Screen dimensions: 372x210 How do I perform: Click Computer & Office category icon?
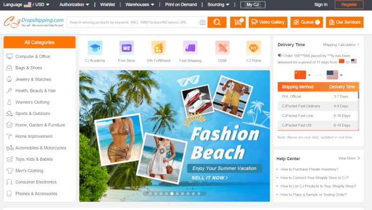click(x=9, y=56)
